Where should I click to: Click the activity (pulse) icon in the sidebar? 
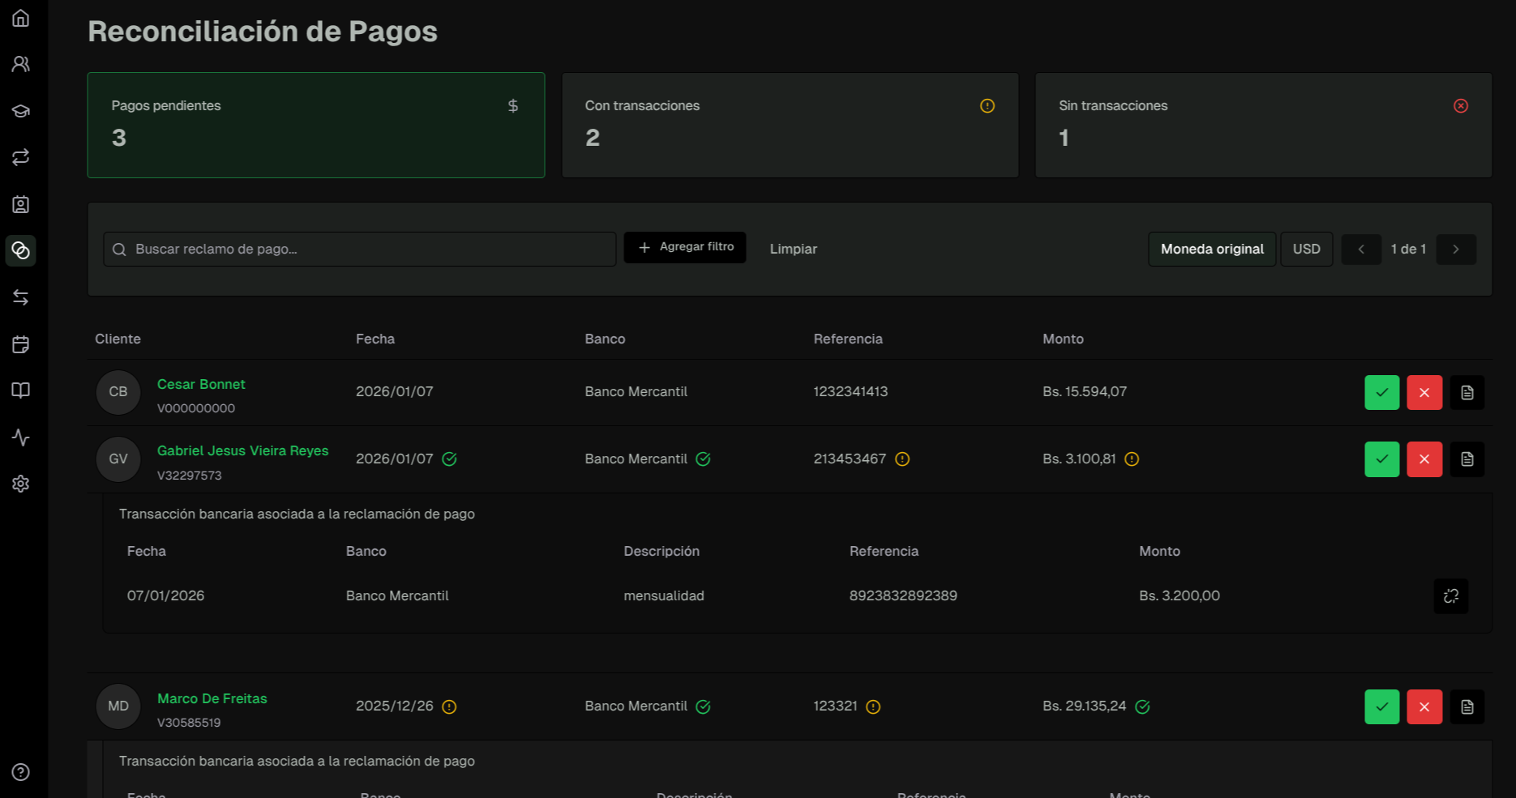pos(20,437)
